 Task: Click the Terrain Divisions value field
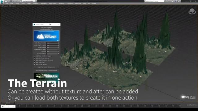coord(52,47)
